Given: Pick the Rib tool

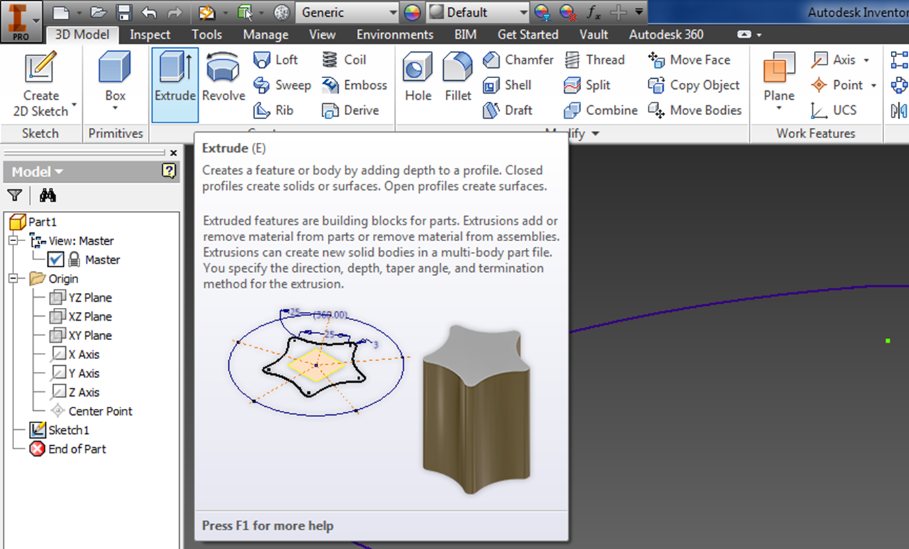Looking at the screenshot, I should [273, 110].
